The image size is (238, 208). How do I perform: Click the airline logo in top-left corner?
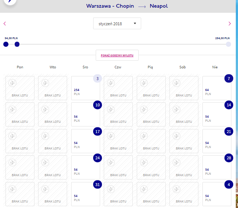pyautogui.click(x=10, y=1)
